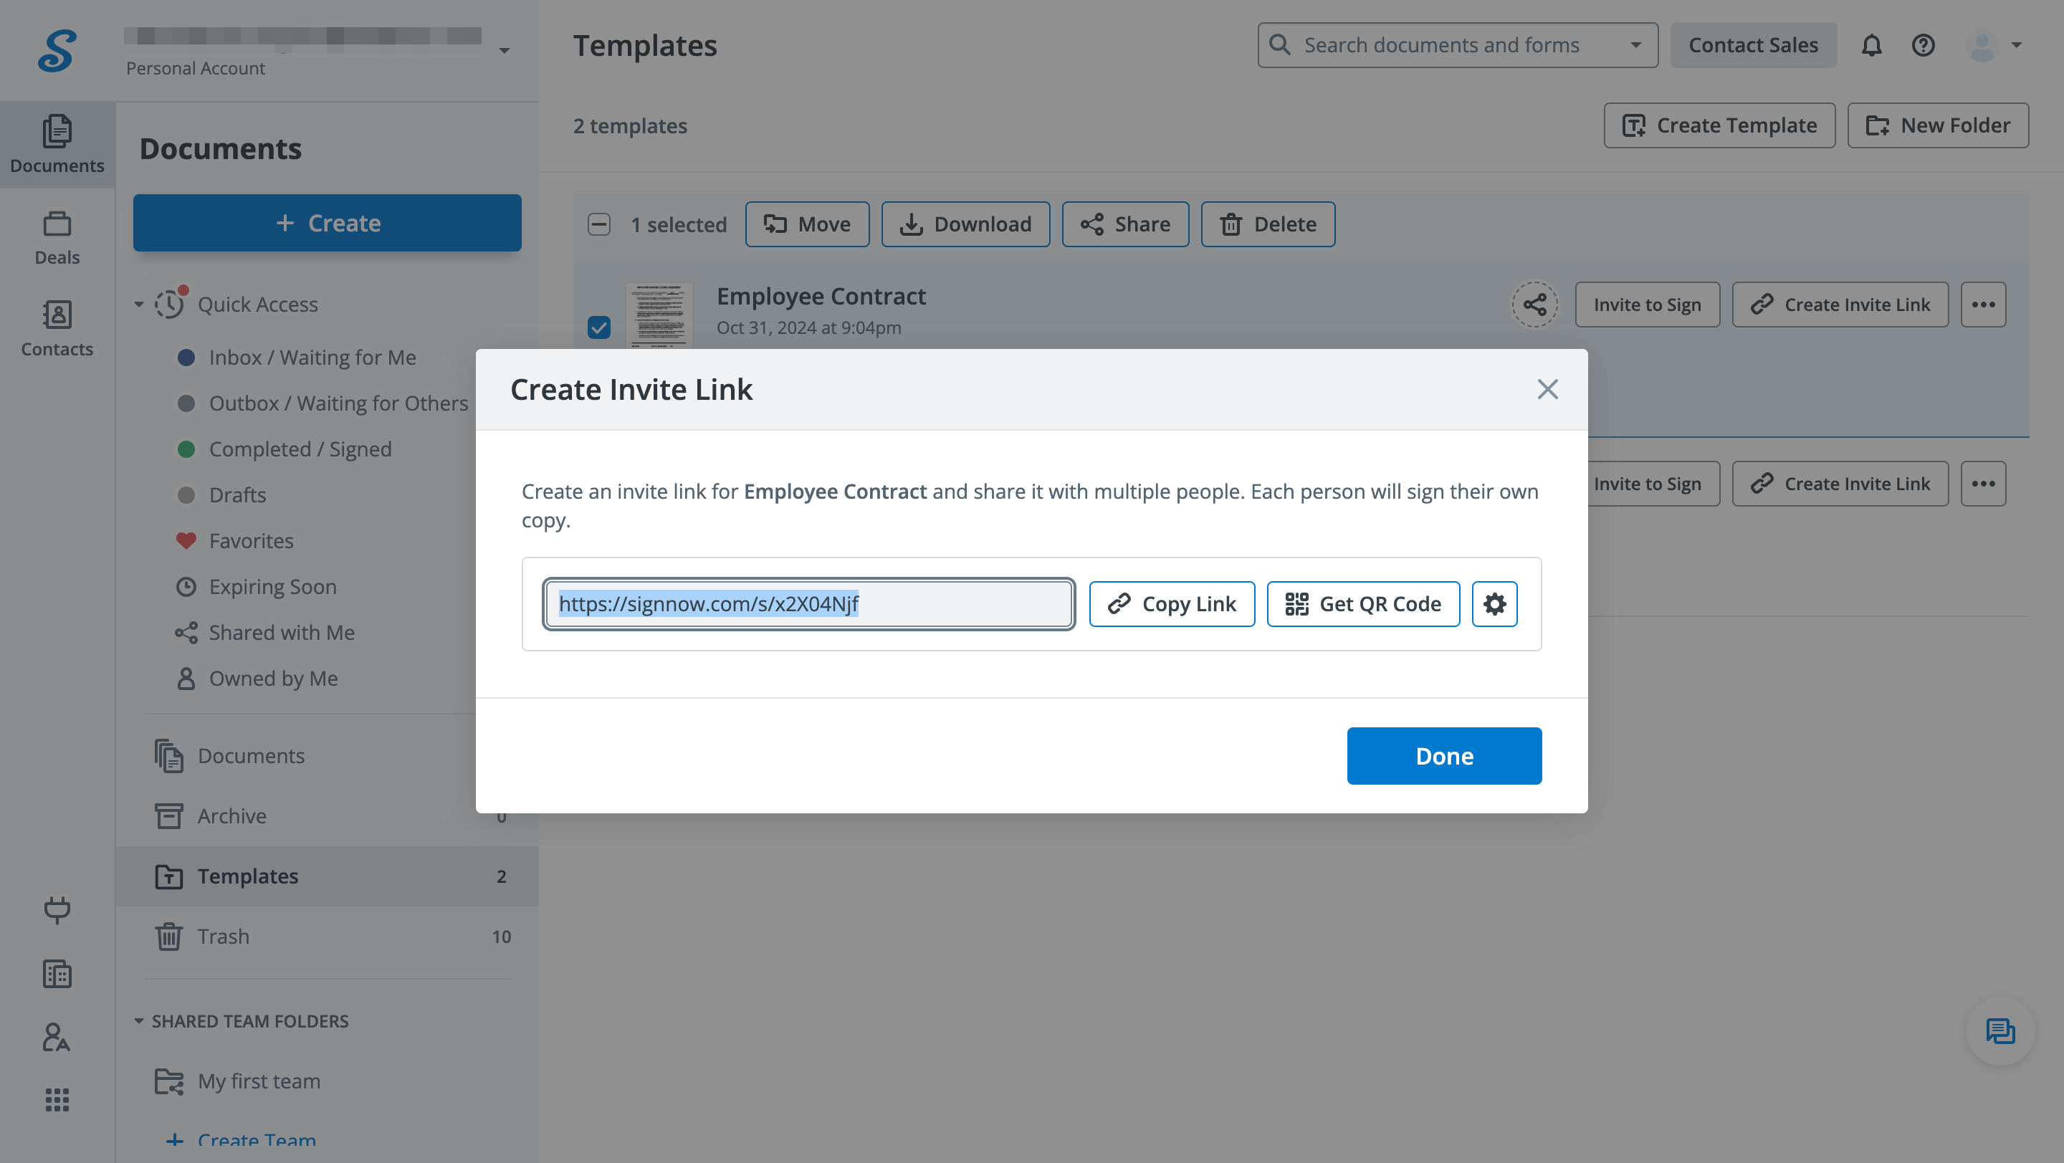The width and height of the screenshot is (2064, 1163).
Task: Open Contacts in left sidebar
Action: click(57, 328)
